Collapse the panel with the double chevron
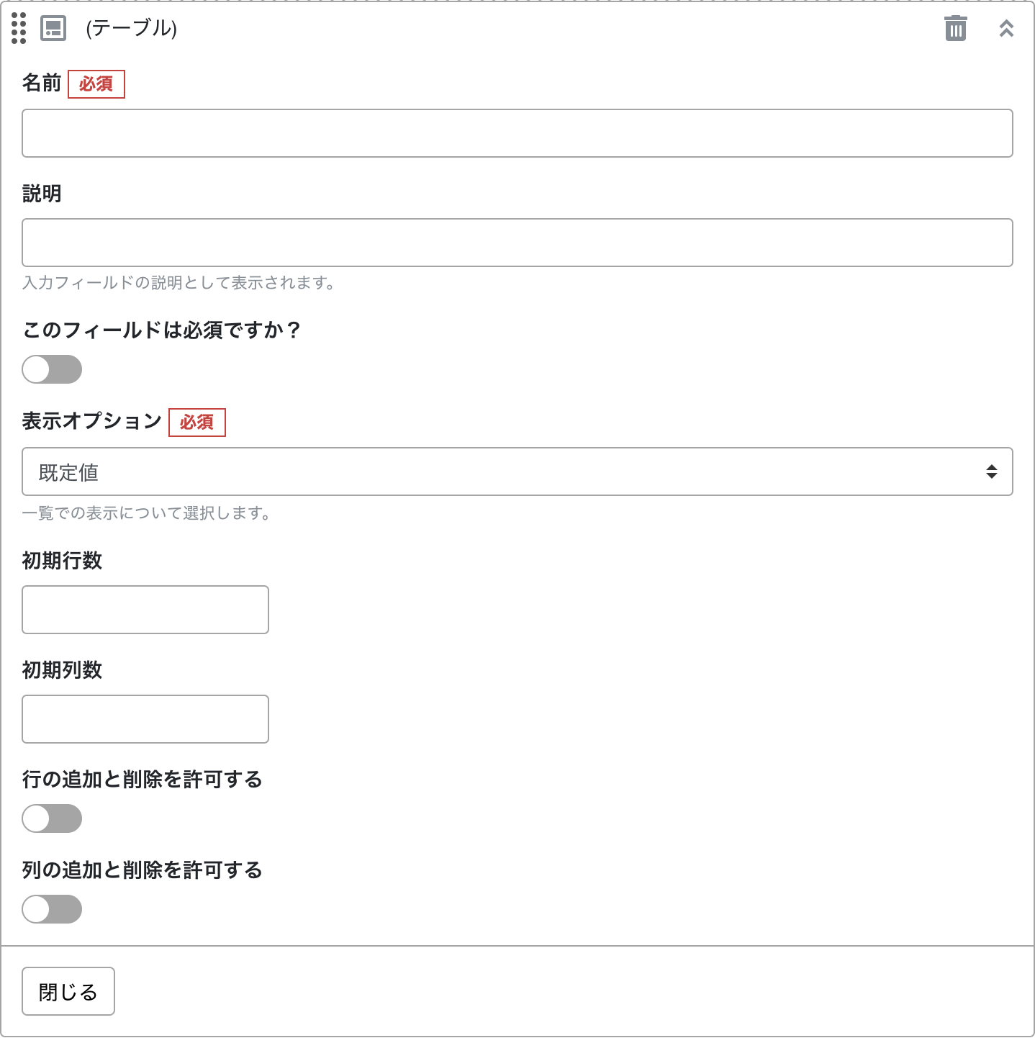The image size is (1035, 1038). [x=1006, y=29]
